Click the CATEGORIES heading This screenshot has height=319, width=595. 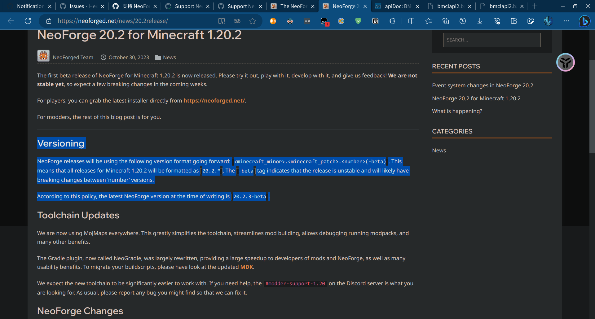(x=452, y=131)
